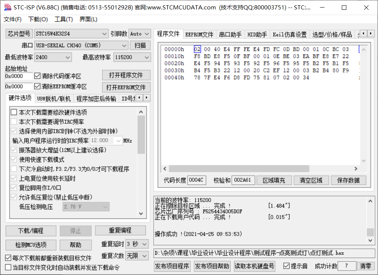This screenshot has height=275, width=378.
Task: Open 重复次数 无限 dropdown
Action: coord(137,256)
